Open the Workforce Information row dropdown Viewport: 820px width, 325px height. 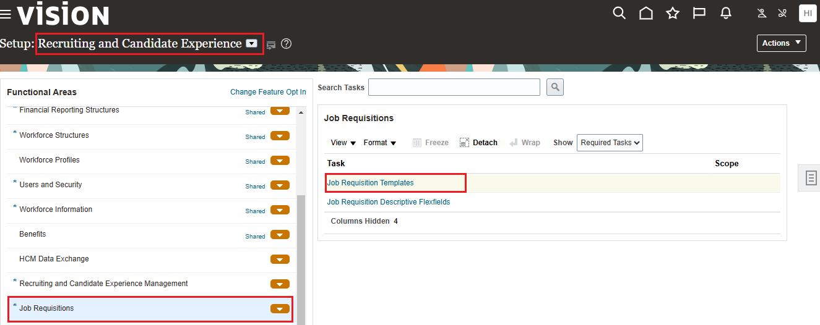tap(280, 210)
